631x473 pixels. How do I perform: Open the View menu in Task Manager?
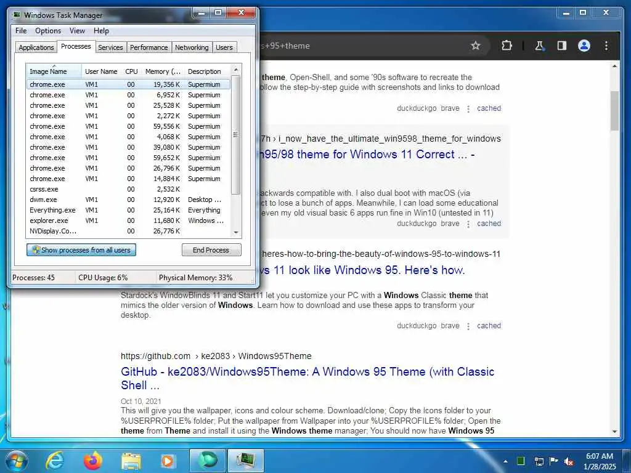coord(77,31)
